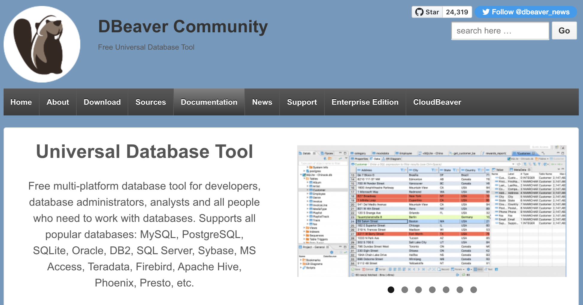Click the 'Universal Database Tool' heading
583x305 pixels.
(144, 151)
